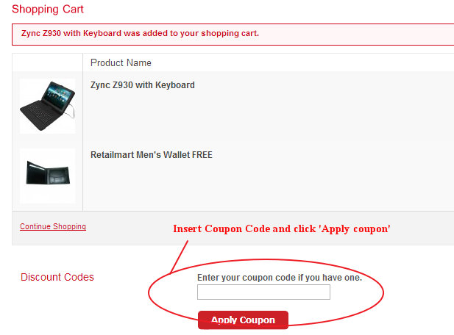The width and height of the screenshot is (454, 335).
Task: Focus the coupon code input field
Action: click(x=263, y=292)
